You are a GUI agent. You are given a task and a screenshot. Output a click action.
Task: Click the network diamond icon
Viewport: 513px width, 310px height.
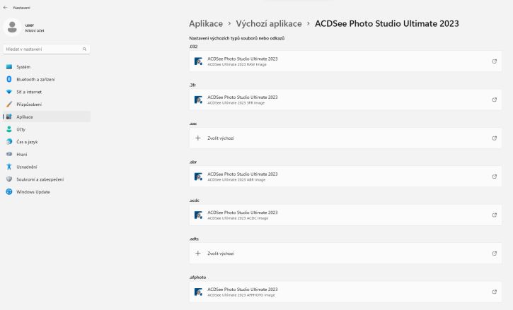9,92
